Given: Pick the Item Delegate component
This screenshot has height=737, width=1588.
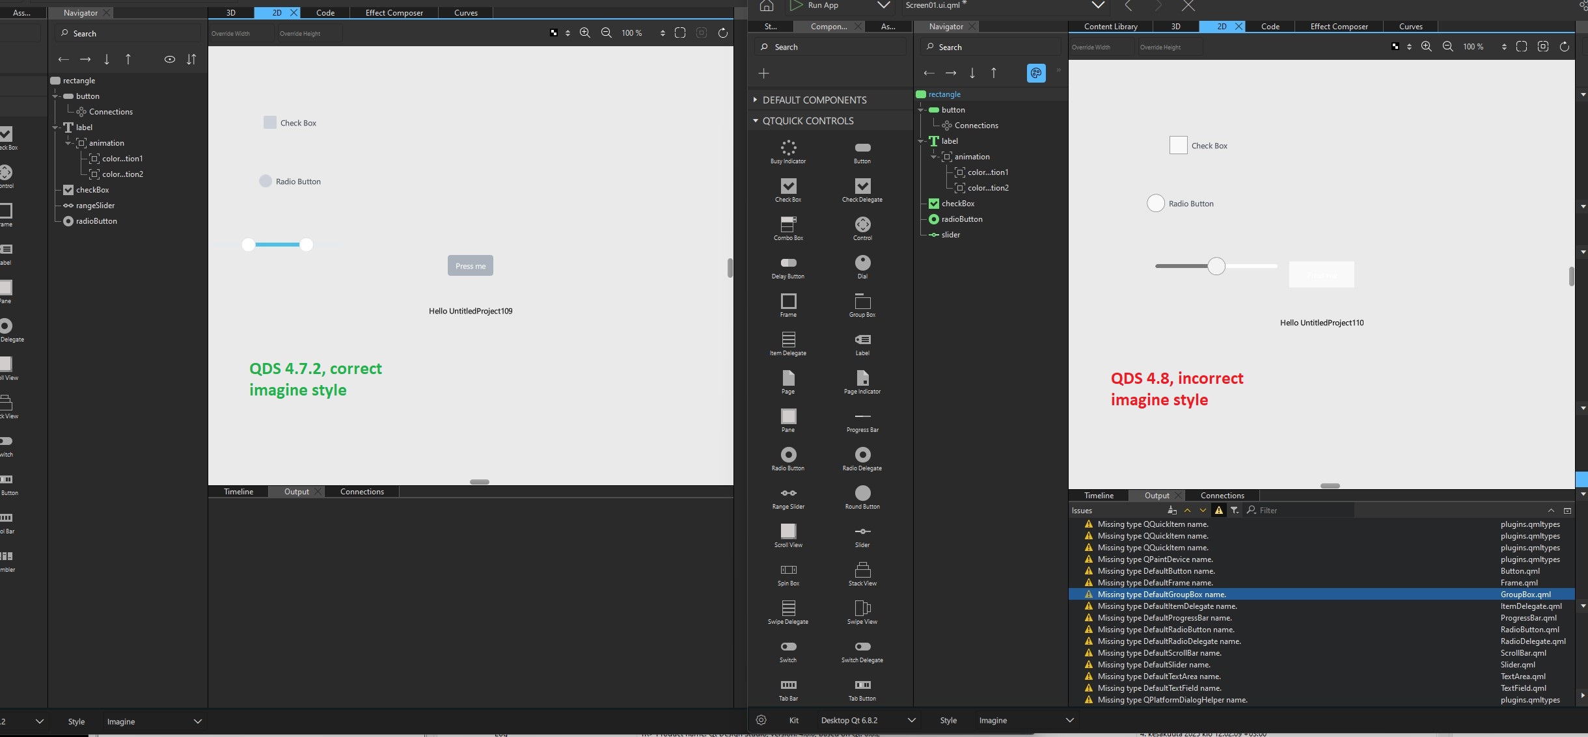Looking at the screenshot, I should [788, 343].
